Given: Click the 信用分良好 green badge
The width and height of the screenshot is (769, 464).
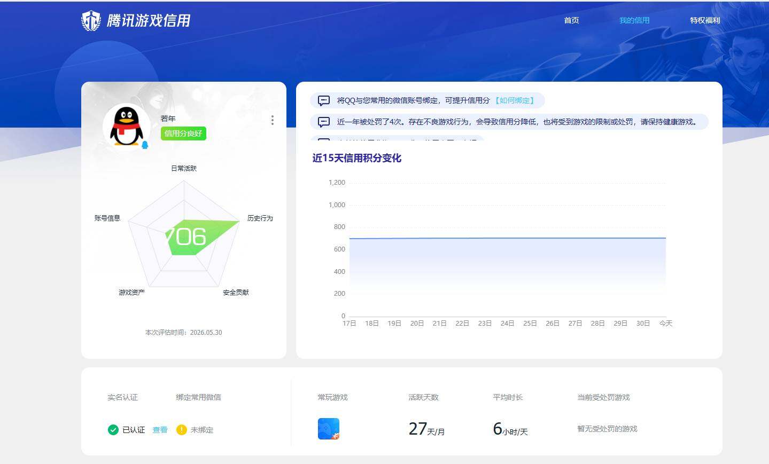Looking at the screenshot, I should tap(183, 133).
